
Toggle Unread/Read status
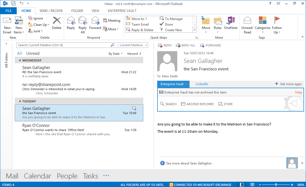[x=247, y=25]
